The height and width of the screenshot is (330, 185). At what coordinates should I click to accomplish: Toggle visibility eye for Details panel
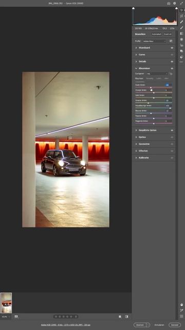click(x=172, y=62)
